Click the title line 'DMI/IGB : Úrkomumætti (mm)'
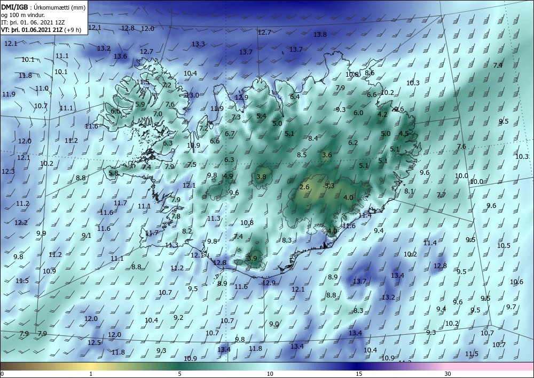The image size is (534, 378). coord(43,7)
